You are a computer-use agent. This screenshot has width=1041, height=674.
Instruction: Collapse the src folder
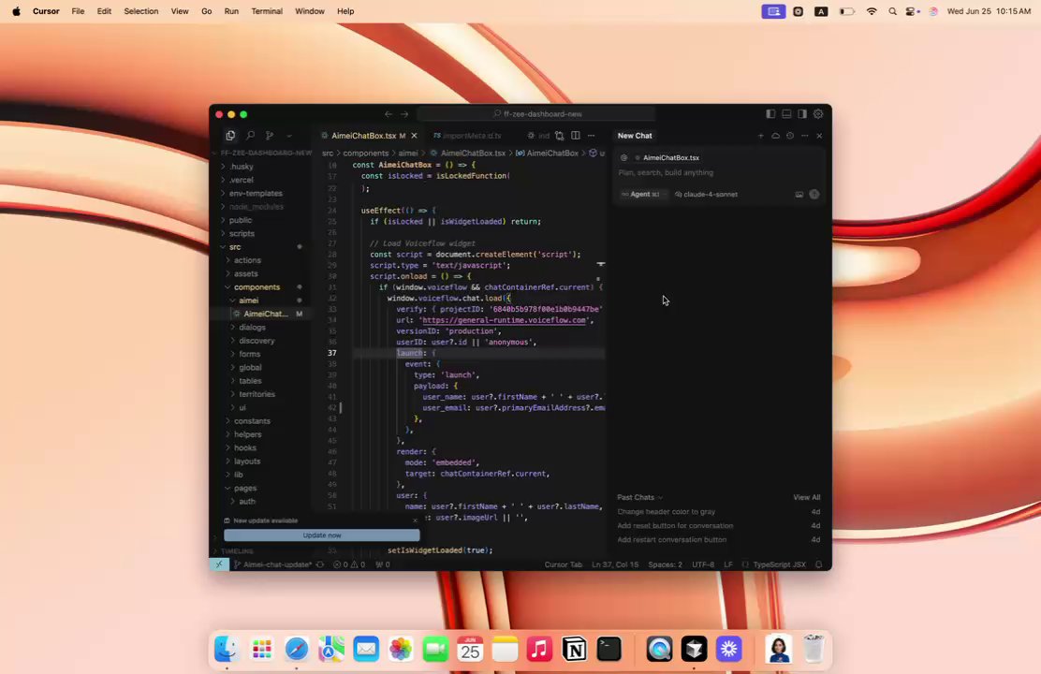pyautogui.click(x=262, y=247)
